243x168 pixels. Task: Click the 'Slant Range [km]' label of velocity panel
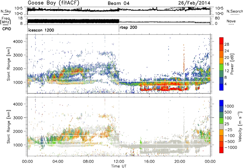tap(9, 127)
